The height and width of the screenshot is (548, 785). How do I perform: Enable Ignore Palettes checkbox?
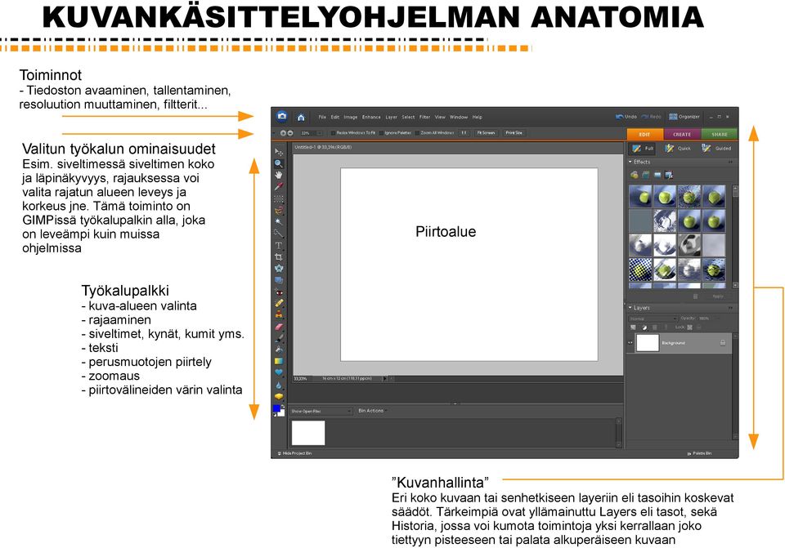tap(382, 133)
